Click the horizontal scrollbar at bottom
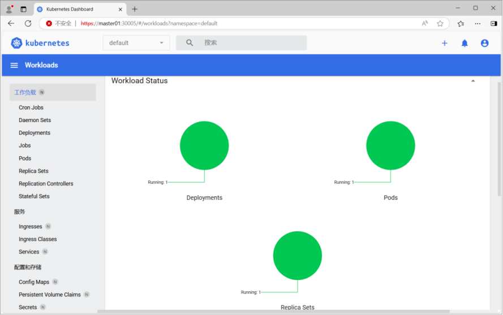 [x=273, y=311]
